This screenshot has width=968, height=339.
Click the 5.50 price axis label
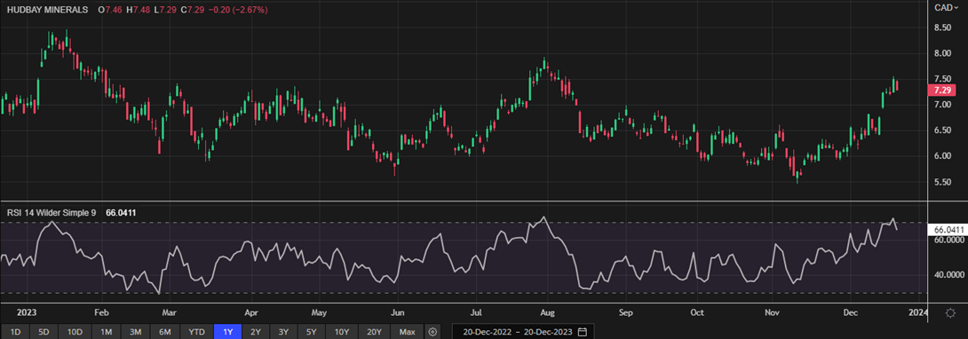941,182
